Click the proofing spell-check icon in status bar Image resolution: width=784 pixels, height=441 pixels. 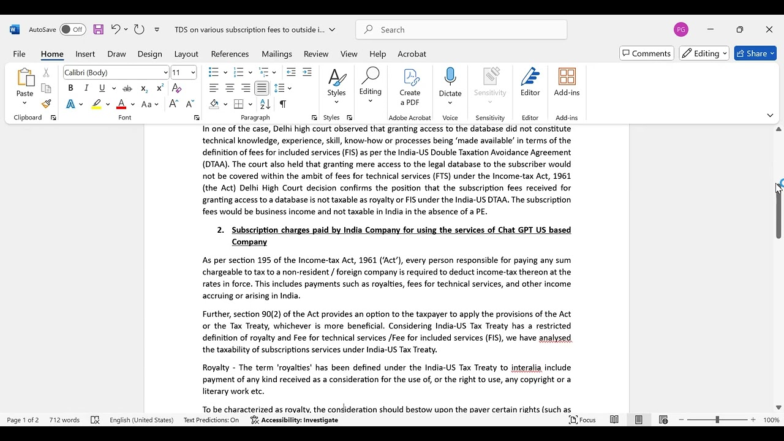95,420
